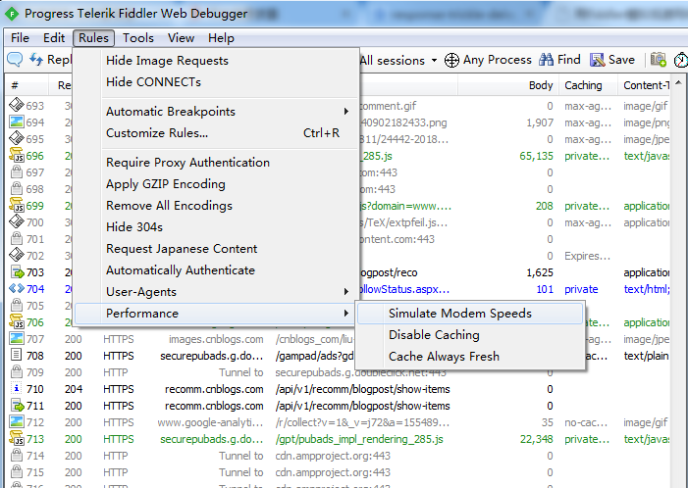The height and width of the screenshot is (488, 688).
Task: Close the Rules menu
Action: click(x=93, y=38)
